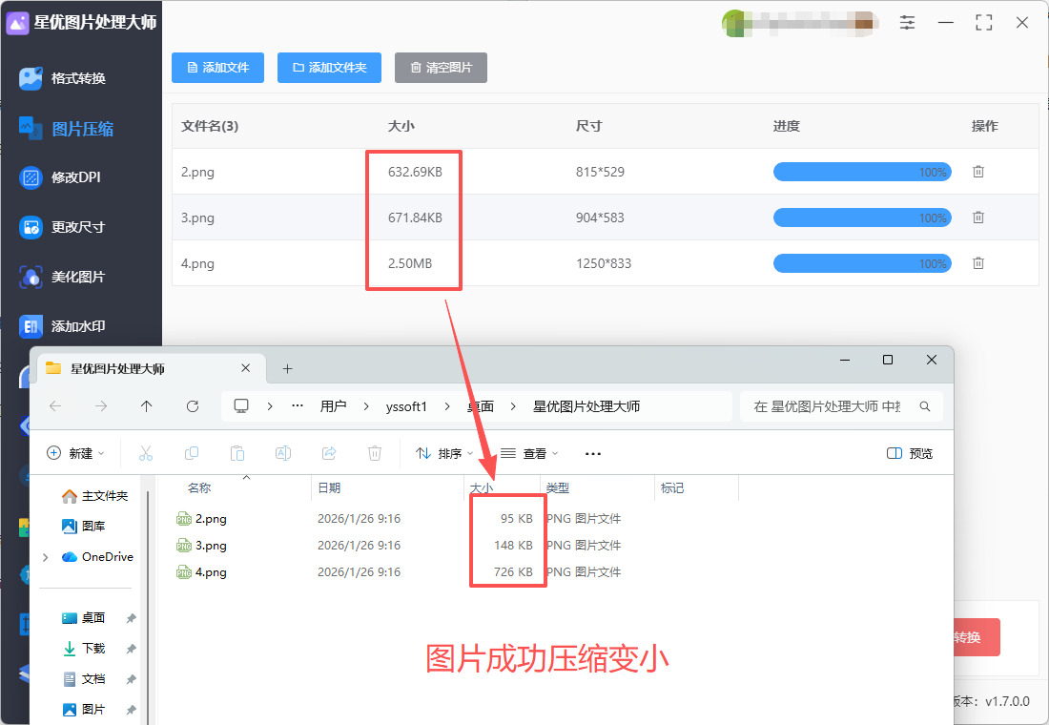Unpin 图片 using its pin icon
Screen dimensions: 1049x725
pos(132,710)
